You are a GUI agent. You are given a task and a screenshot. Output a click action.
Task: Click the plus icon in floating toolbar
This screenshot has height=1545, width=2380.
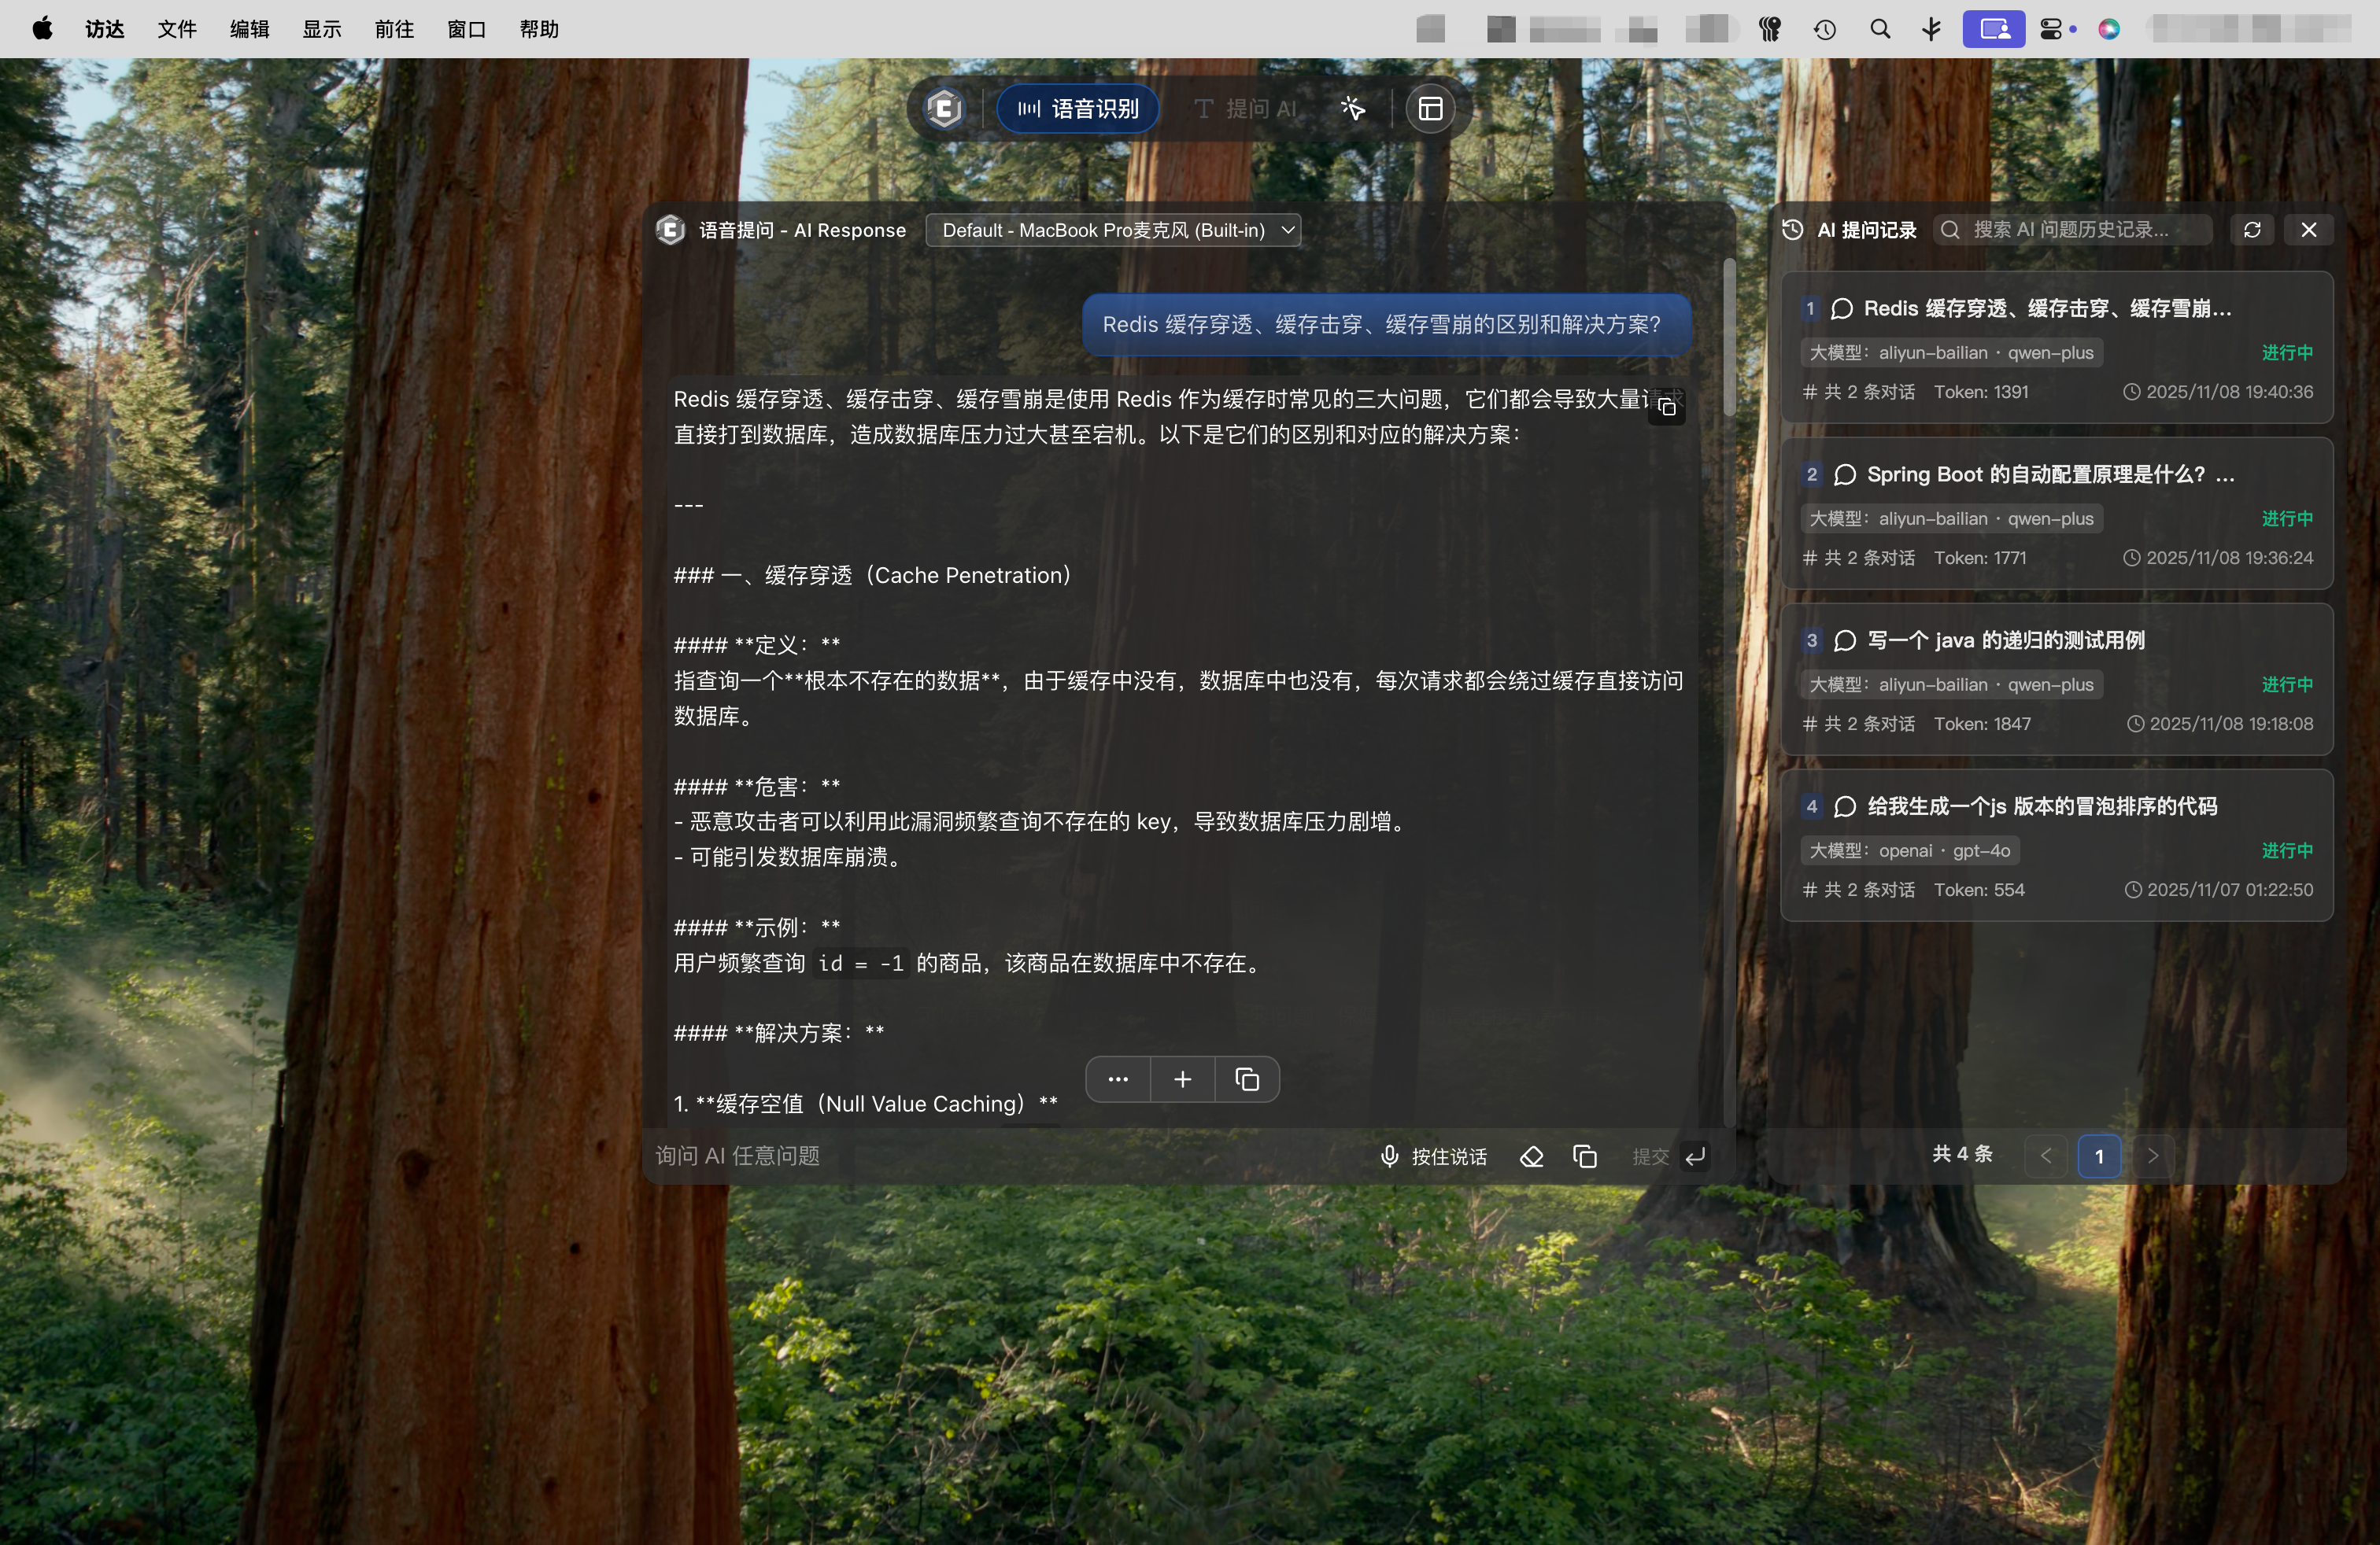pyautogui.click(x=1182, y=1079)
